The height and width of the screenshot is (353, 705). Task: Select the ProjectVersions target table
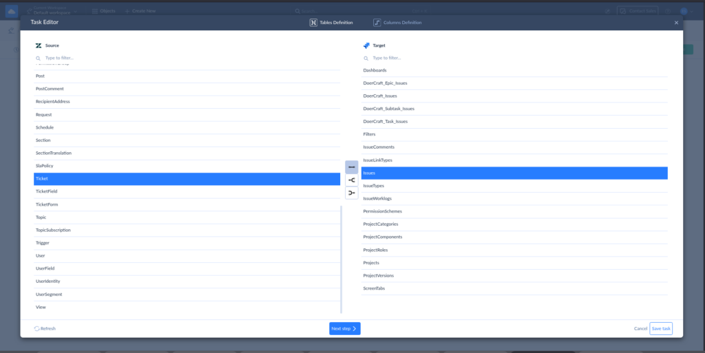pyautogui.click(x=514, y=276)
